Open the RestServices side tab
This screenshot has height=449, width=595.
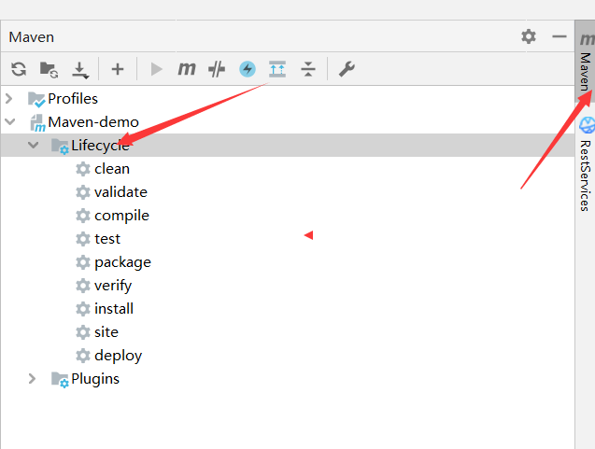[585, 164]
